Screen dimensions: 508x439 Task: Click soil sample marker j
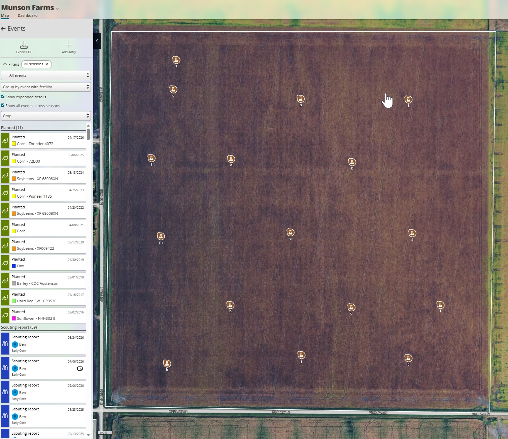[301, 355]
